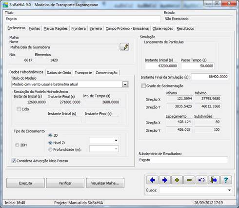
Task: Choose the Nível Z radio option
Action: pos(50,143)
